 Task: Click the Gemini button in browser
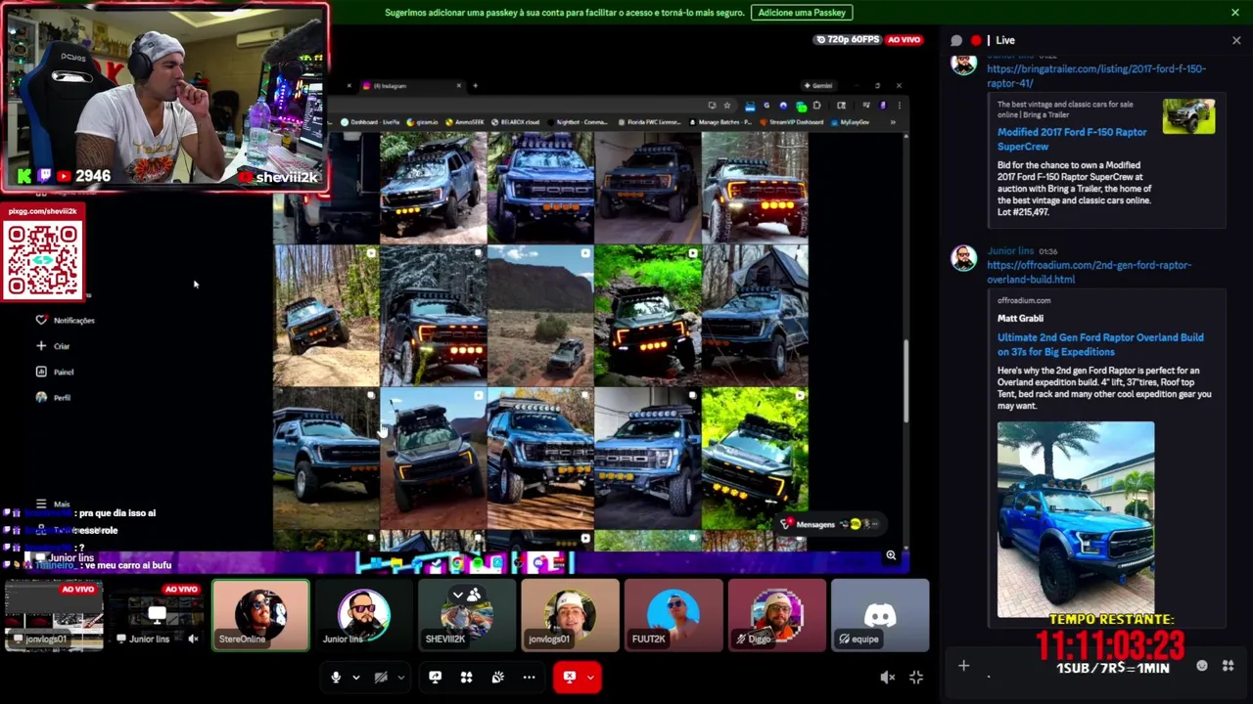click(x=817, y=86)
